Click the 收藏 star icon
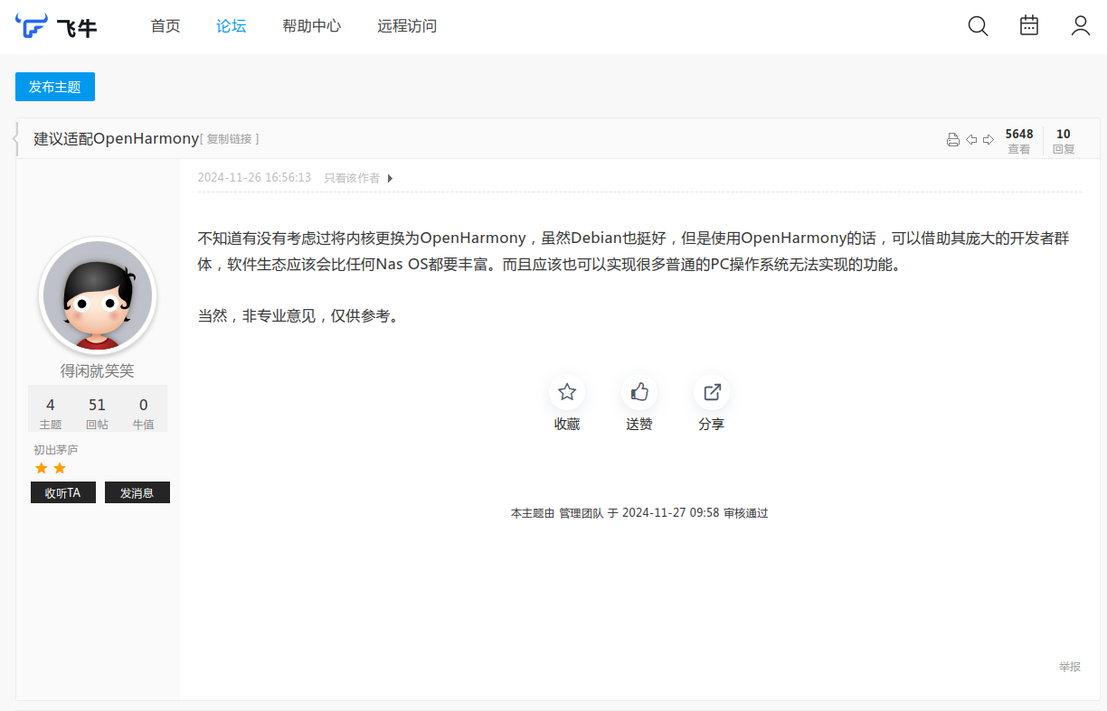Image resolution: width=1107 pixels, height=711 pixels. [567, 392]
